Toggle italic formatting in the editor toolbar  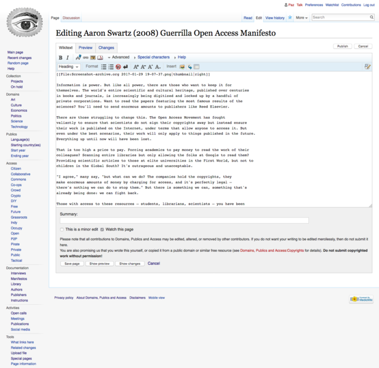[x=68, y=57]
